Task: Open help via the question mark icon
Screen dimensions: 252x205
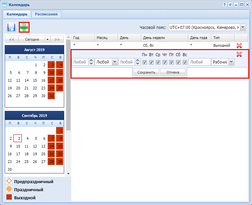Action: point(224,5)
